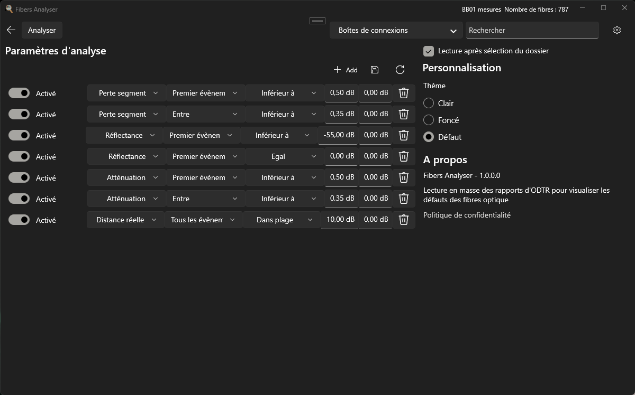Screen dimensions: 635x395
Task: Add a new analysis parameter
Action: 346,70
